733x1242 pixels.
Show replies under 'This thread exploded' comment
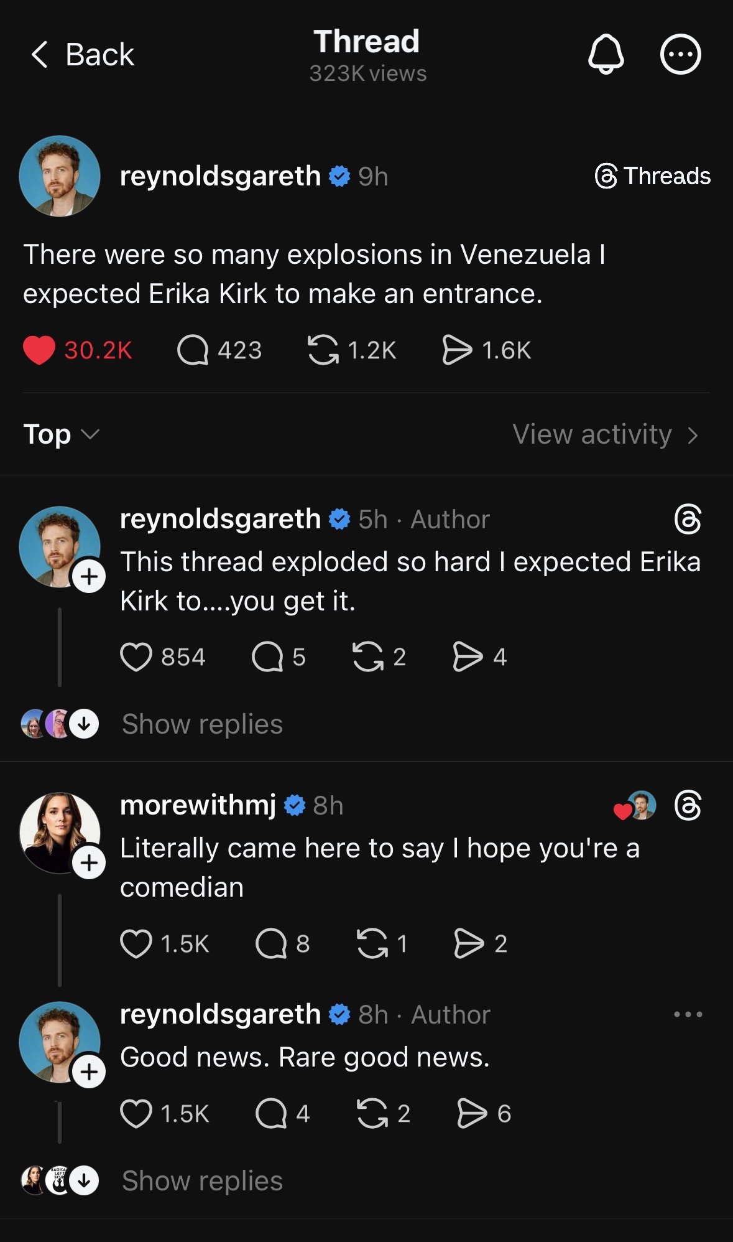202,724
